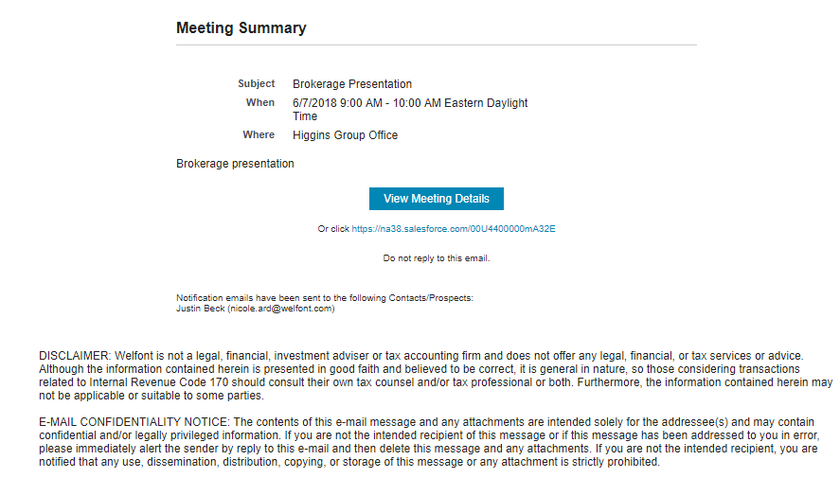Click the 'Do not reply to this email' note
The height and width of the screenshot is (478, 840).
point(436,258)
